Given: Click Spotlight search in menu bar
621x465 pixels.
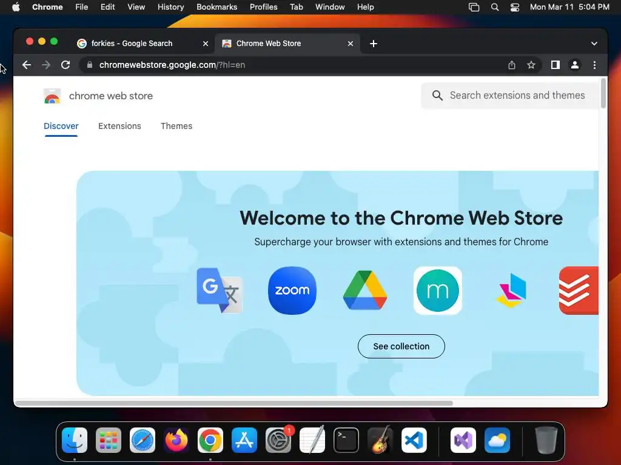Looking at the screenshot, I should coord(495,7).
